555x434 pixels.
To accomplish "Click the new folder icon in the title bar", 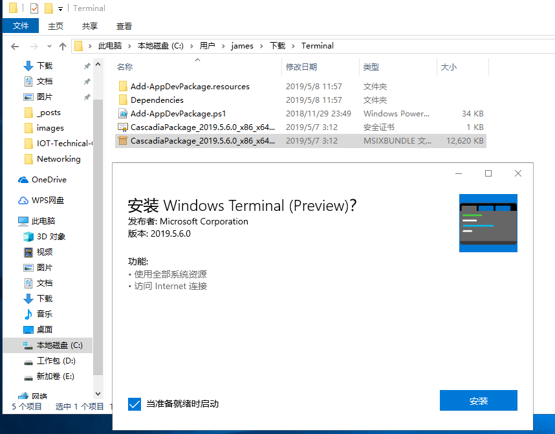I will pos(49,8).
